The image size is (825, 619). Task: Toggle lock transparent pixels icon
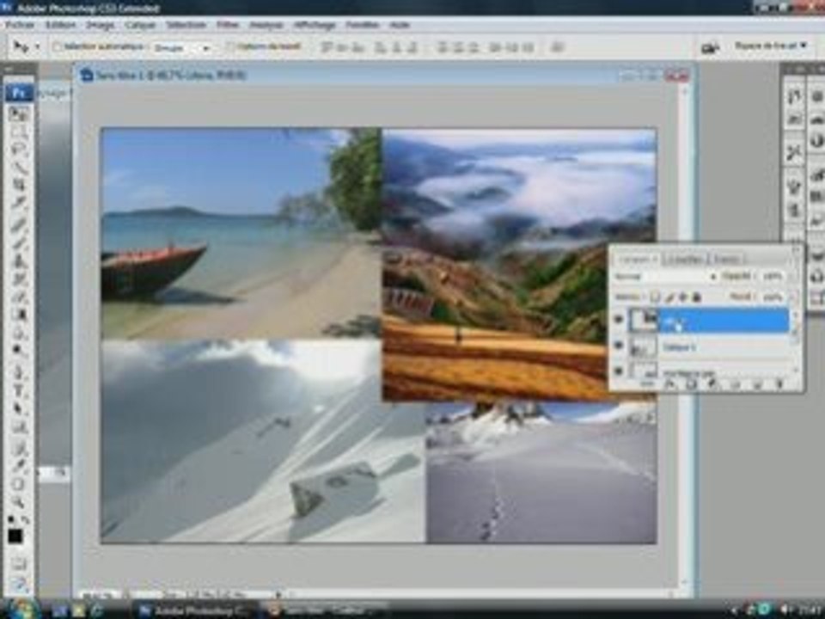[655, 297]
